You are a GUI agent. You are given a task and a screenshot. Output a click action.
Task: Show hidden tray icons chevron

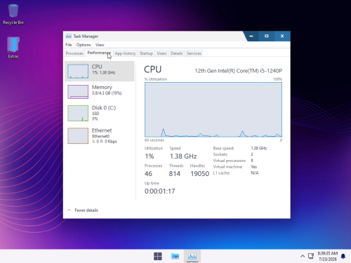click(x=303, y=256)
